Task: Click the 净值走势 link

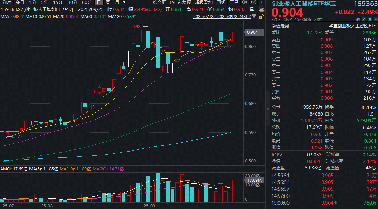Action: (x=280, y=26)
